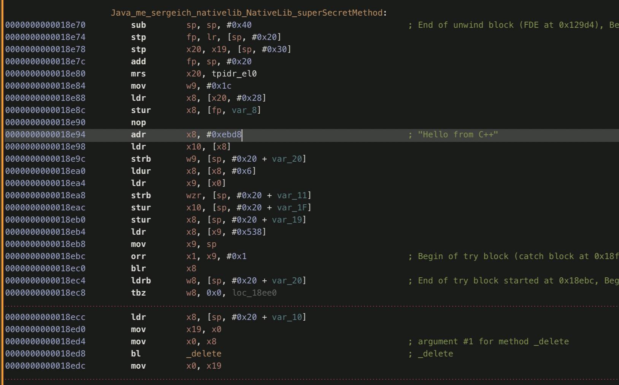Click var_11 in the strb wzr line

pyautogui.click(x=292, y=196)
